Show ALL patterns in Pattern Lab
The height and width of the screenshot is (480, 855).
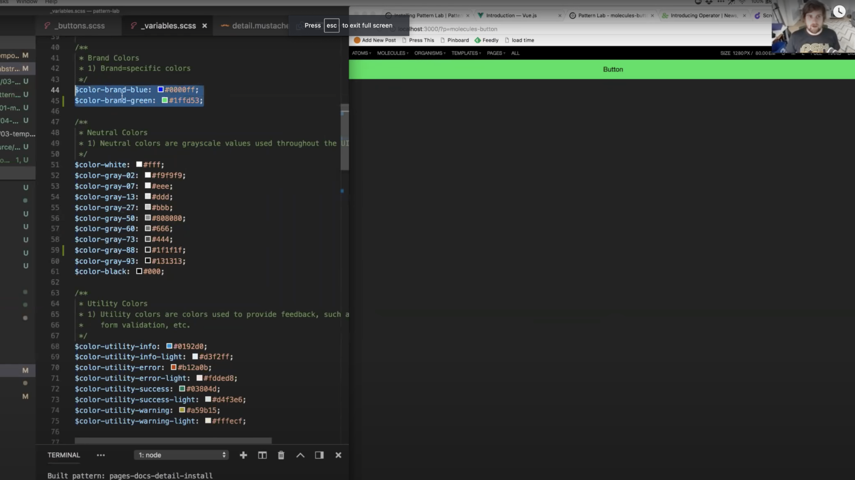(515, 53)
